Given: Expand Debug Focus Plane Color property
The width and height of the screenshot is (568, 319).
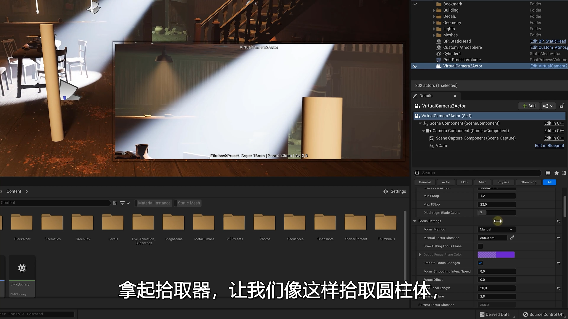Looking at the screenshot, I should 419,255.
